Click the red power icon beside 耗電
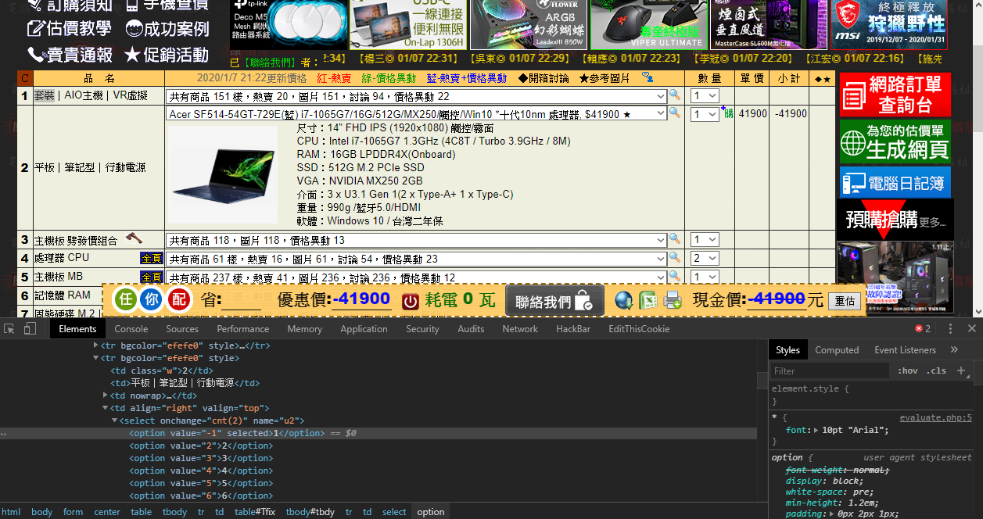The image size is (983, 519). (x=411, y=301)
